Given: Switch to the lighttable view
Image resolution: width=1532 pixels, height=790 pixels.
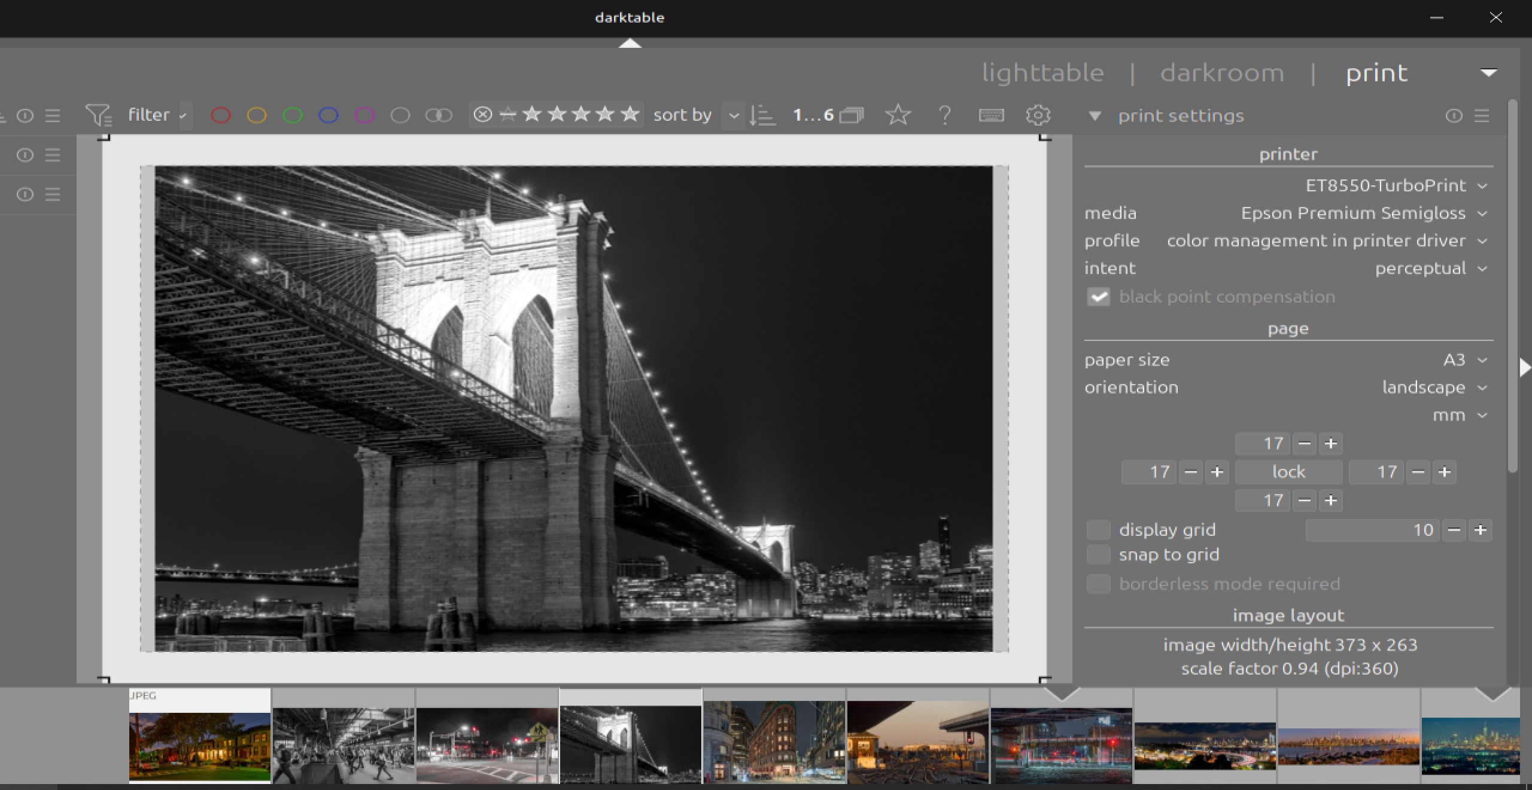Looking at the screenshot, I should tap(1042, 73).
